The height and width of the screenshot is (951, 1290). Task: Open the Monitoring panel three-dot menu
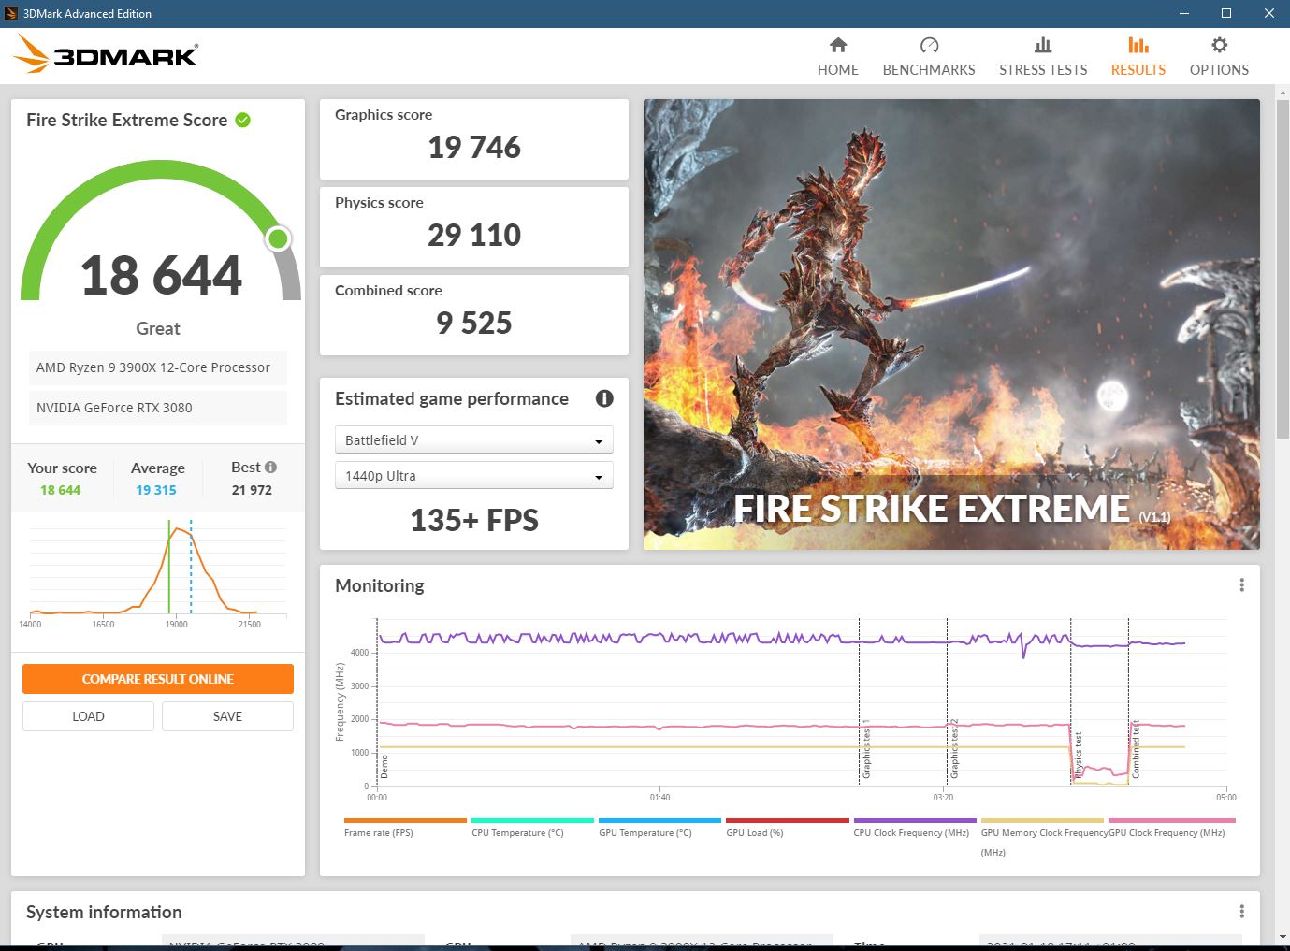pos(1241,585)
